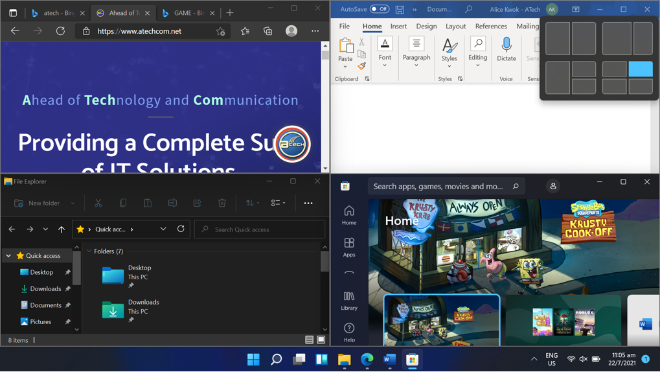The width and height of the screenshot is (660, 372).
Task: Open Help in Microsoft Store sidebar
Action: click(349, 332)
